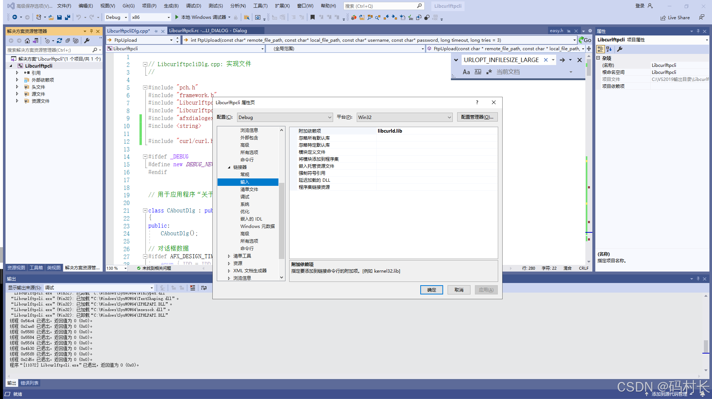Viewport: 712px width, 399px height.
Task: Click the 取消 button in property dialog
Action: pyautogui.click(x=459, y=290)
